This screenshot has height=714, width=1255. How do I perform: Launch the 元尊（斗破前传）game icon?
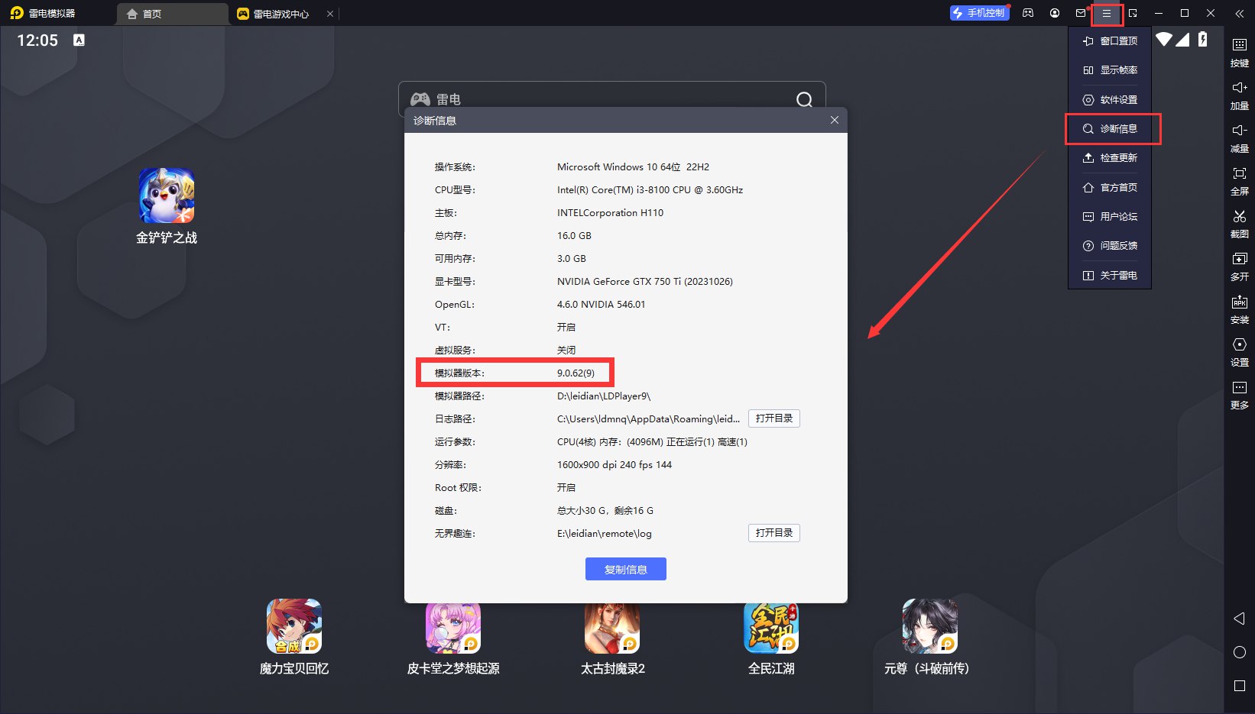coord(930,626)
